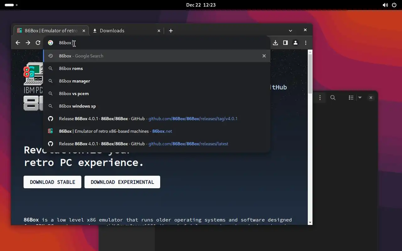Remove the 86box history suggestion
Image resolution: width=402 pixels, height=251 pixels.
point(264,56)
